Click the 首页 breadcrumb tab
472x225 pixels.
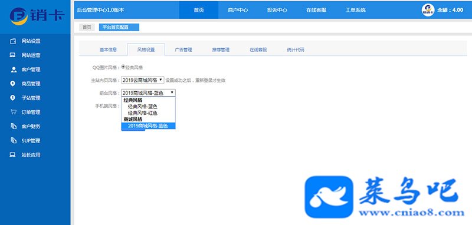87,27
